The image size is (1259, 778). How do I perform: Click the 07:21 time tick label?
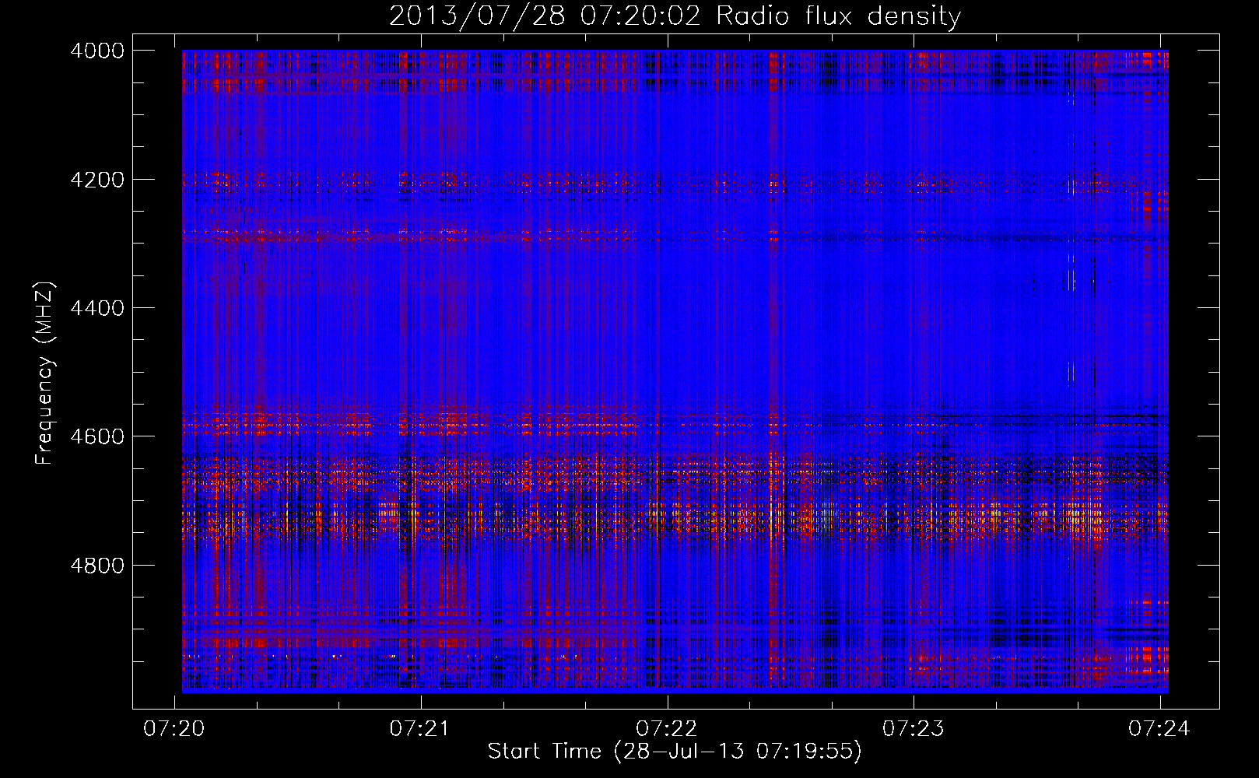pos(421,728)
